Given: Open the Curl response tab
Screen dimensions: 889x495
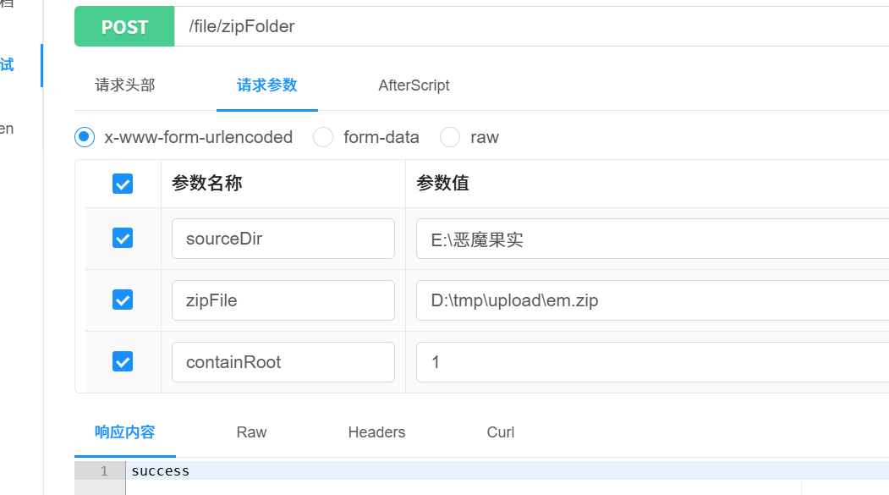Looking at the screenshot, I should tap(501, 432).
